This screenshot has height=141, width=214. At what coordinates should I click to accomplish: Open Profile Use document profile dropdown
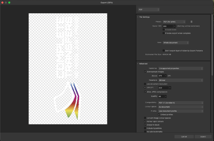181,111
